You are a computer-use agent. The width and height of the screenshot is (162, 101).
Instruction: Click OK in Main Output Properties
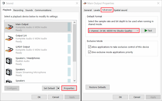click(x=120, y=97)
